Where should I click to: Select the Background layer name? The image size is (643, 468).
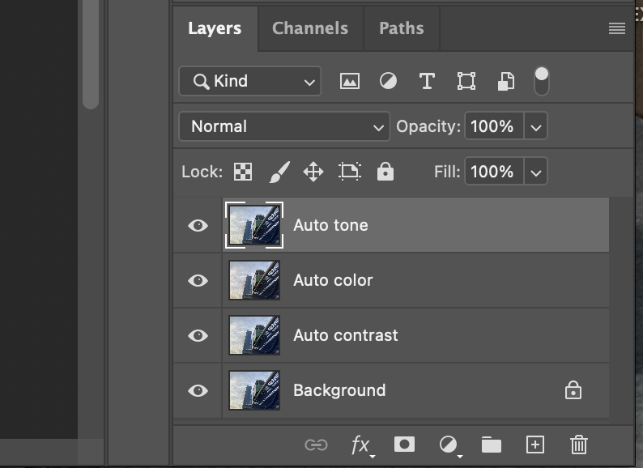339,390
